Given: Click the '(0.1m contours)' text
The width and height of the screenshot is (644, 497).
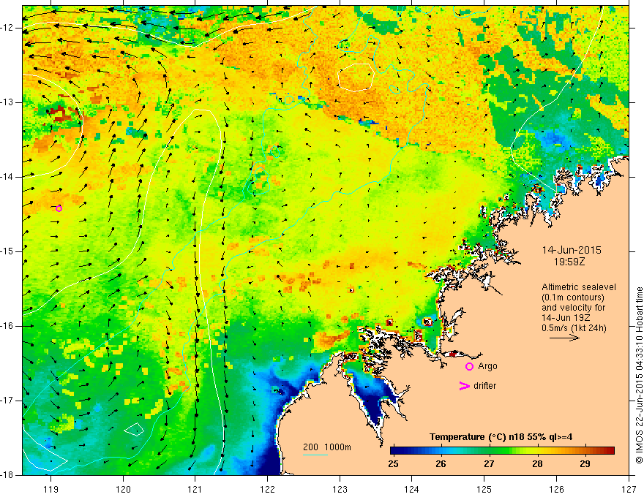Looking at the screenshot, I should coord(573,297).
